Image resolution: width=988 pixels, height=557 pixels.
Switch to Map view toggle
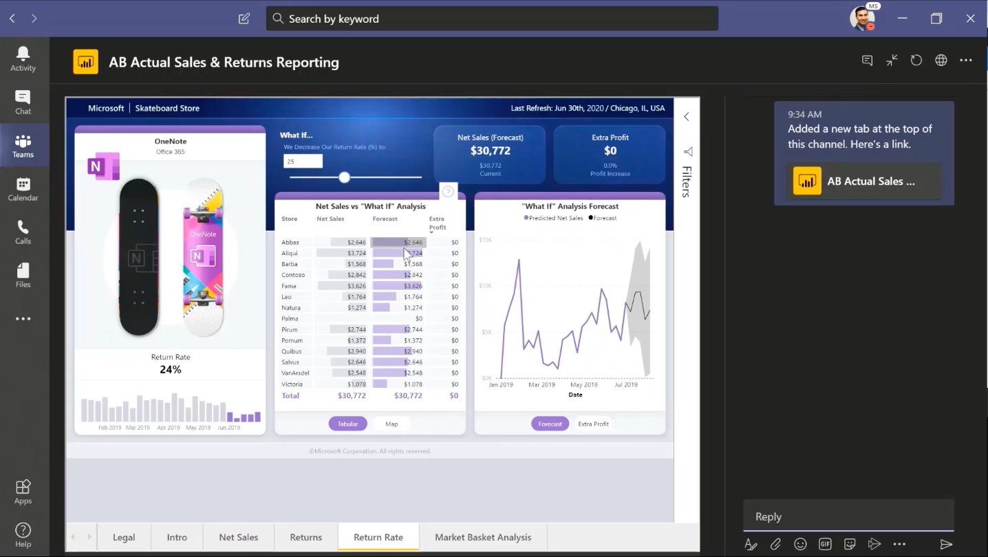coord(391,424)
